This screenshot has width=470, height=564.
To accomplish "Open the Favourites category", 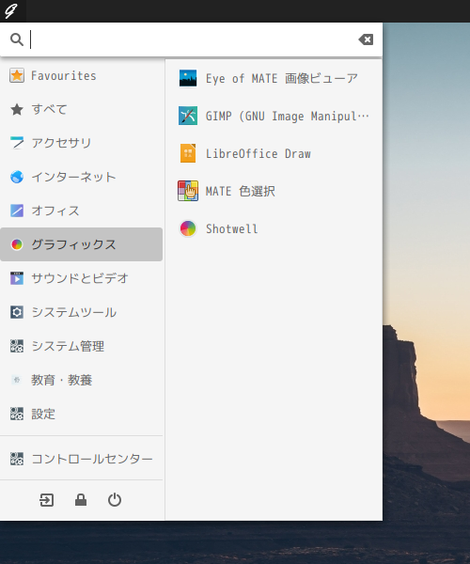I will click(81, 75).
